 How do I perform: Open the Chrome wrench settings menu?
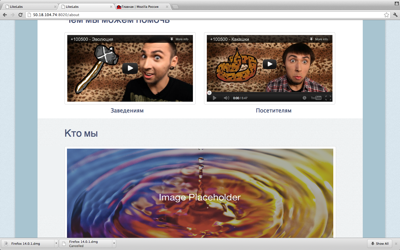tap(395, 15)
